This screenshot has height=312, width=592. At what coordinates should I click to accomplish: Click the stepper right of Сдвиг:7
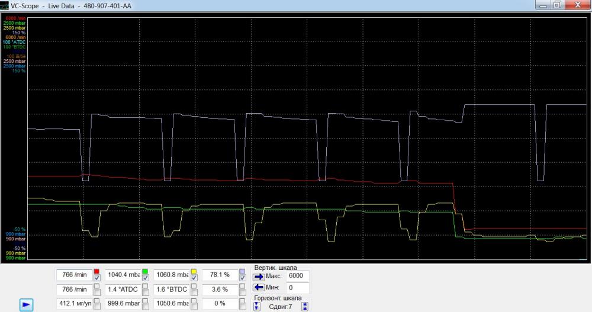click(x=305, y=306)
